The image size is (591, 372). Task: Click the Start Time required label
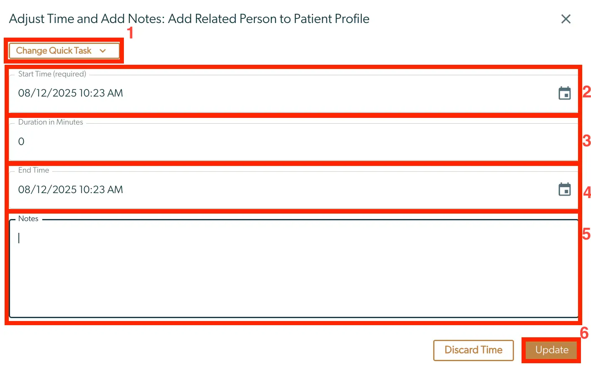click(52, 74)
